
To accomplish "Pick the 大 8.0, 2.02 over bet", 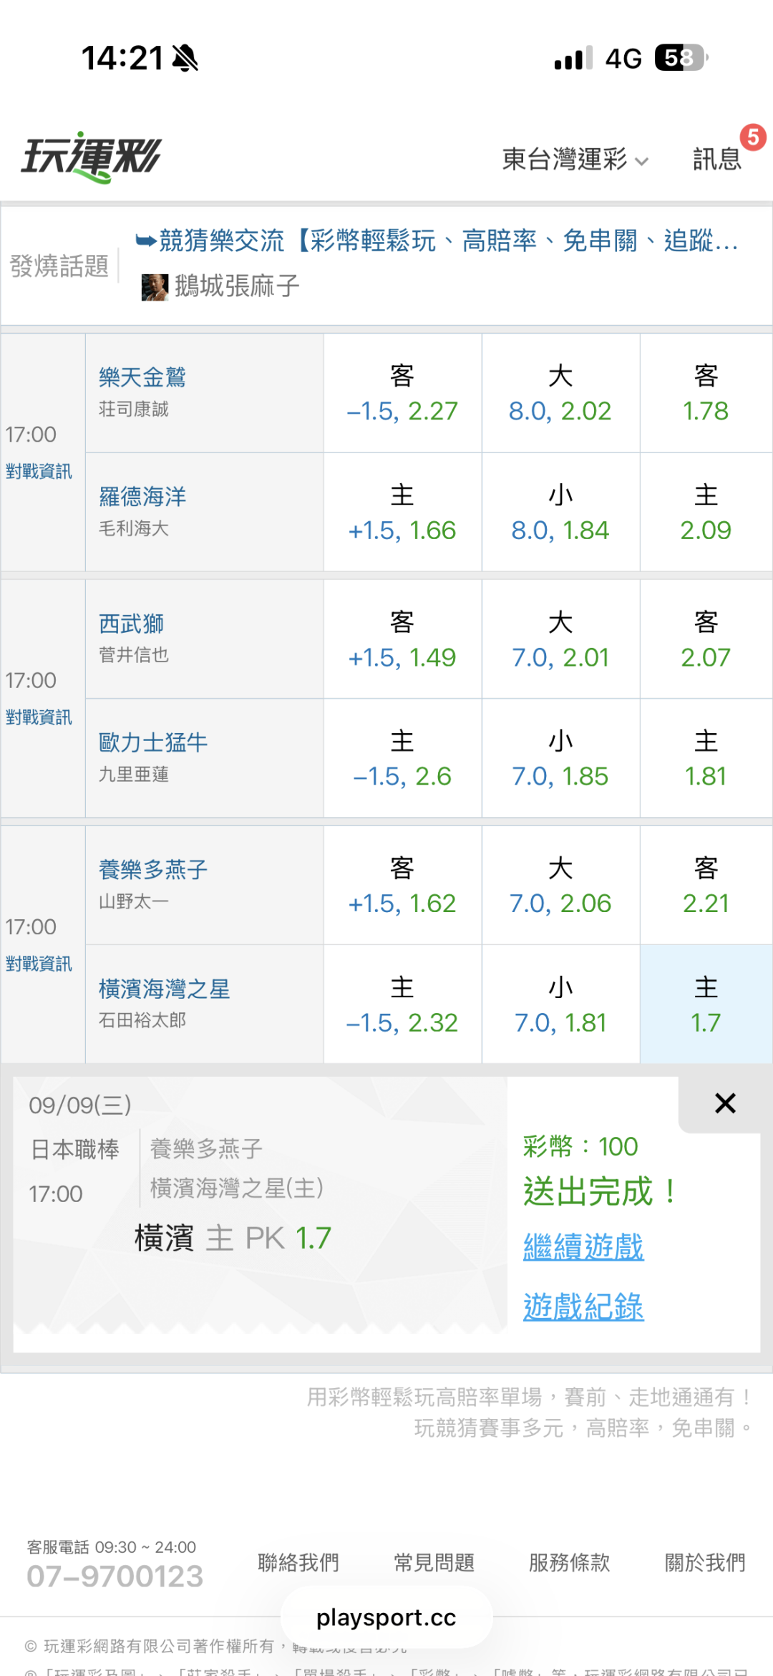I will tap(560, 393).
